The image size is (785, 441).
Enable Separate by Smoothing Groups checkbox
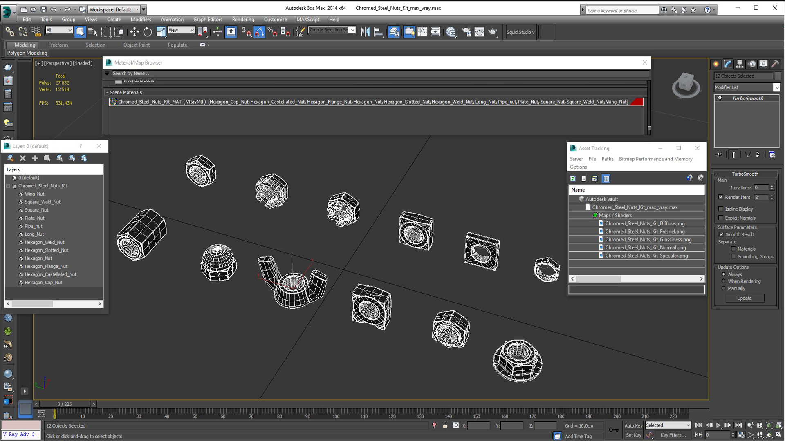coord(733,256)
